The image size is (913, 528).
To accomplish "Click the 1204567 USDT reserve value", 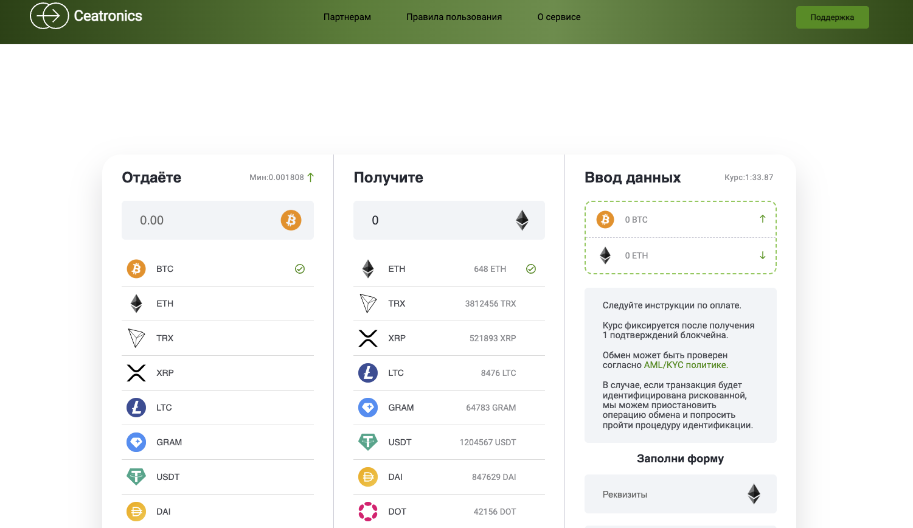I will 488,442.
